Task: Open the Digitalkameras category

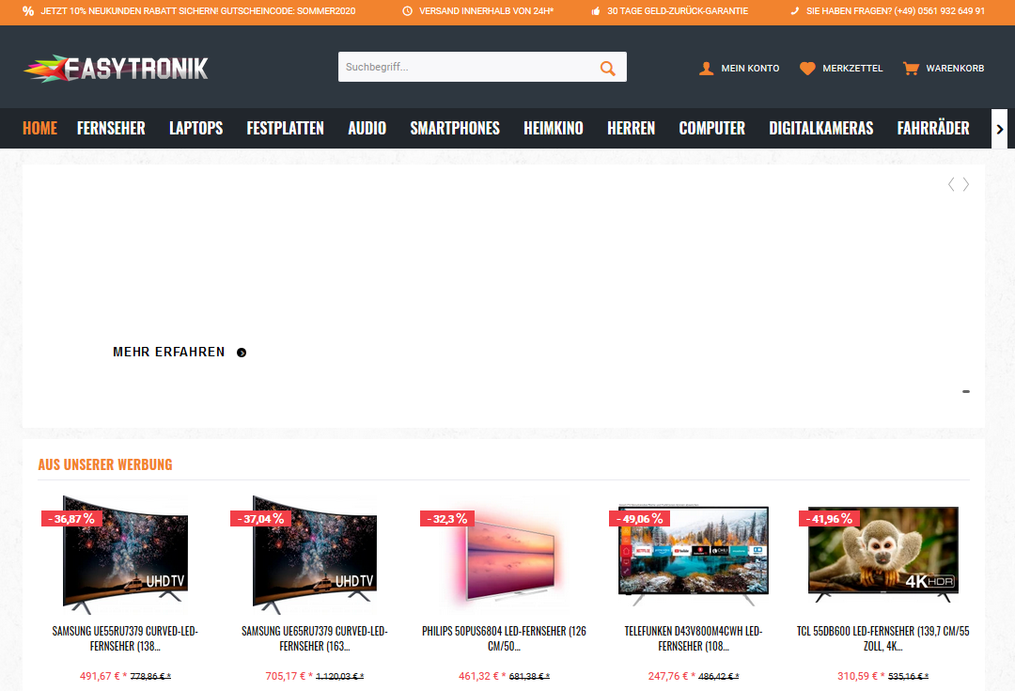Action: [x=821, y=128]
